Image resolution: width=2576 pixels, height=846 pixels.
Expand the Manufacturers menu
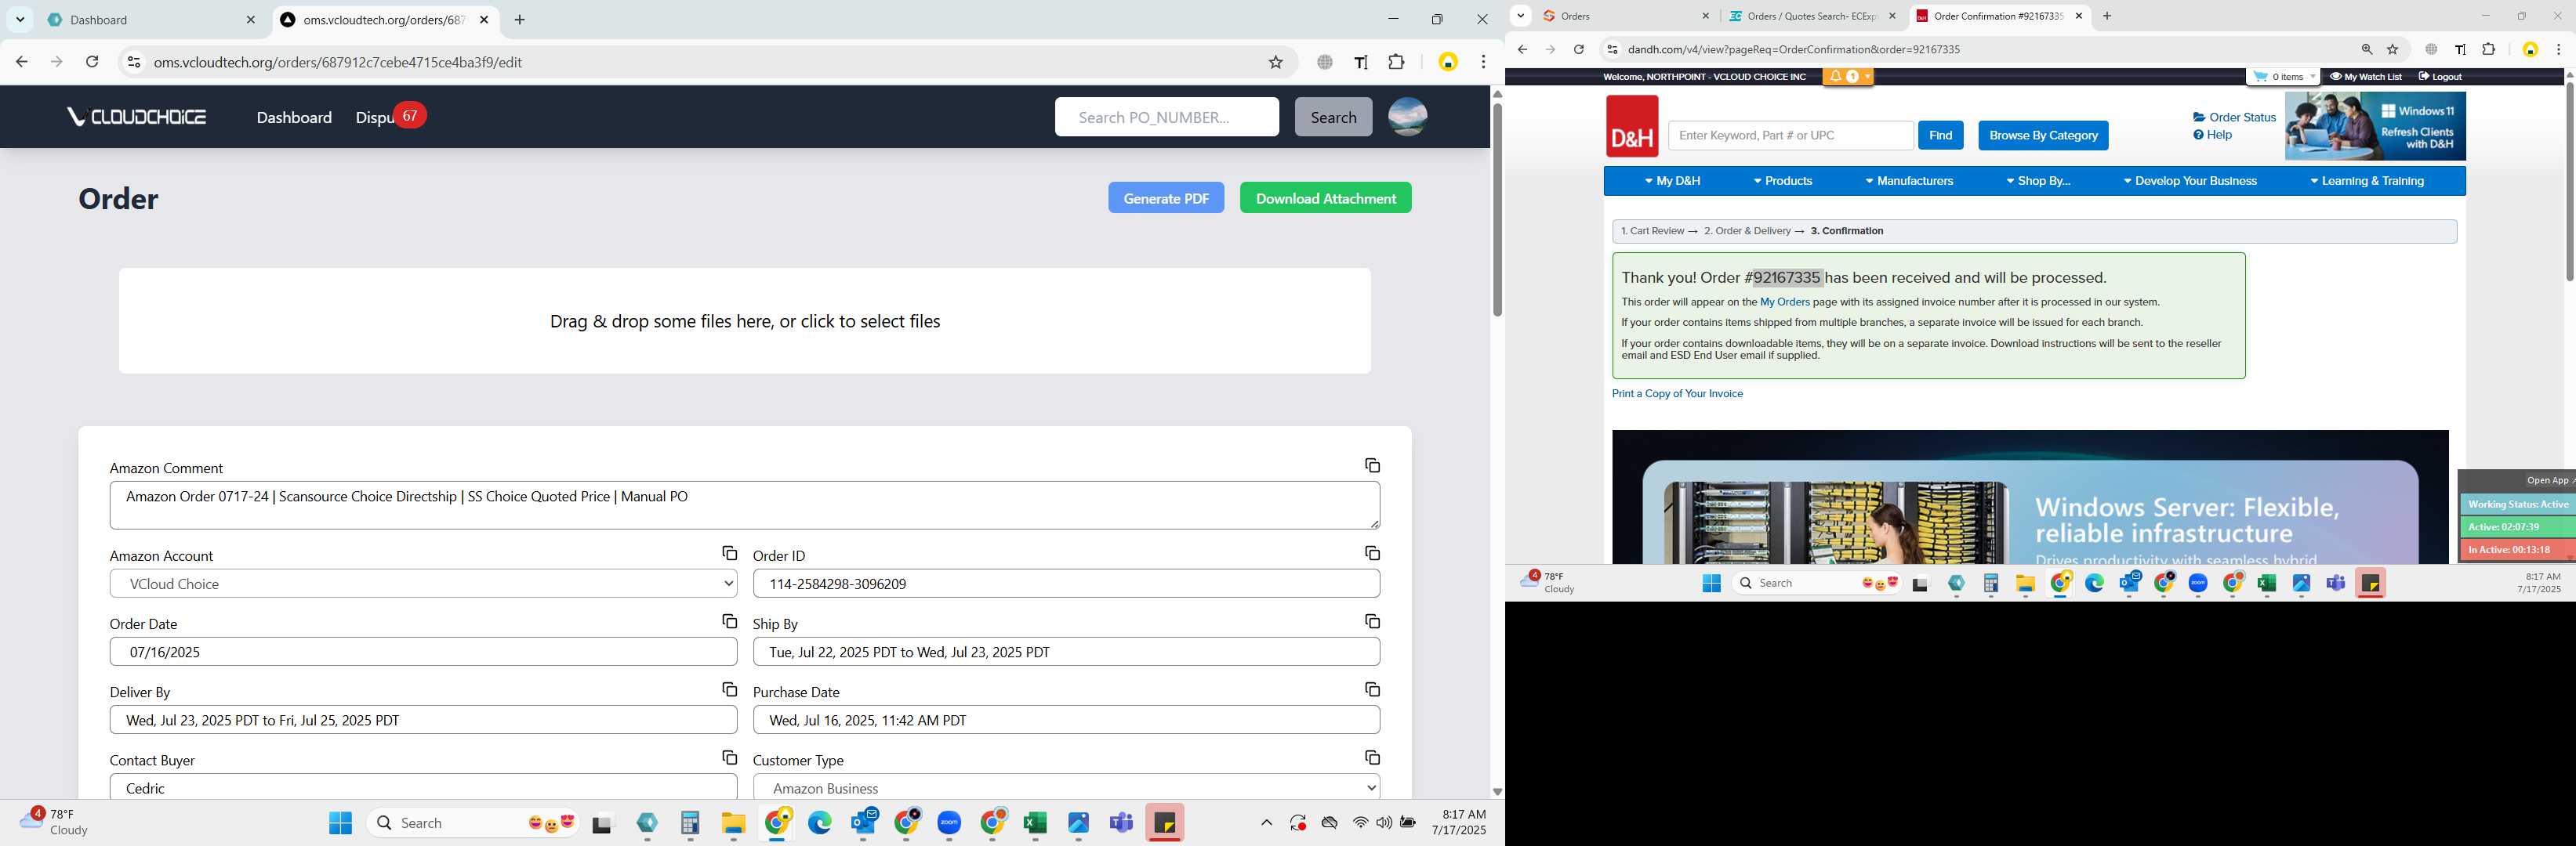[1908, 181]
